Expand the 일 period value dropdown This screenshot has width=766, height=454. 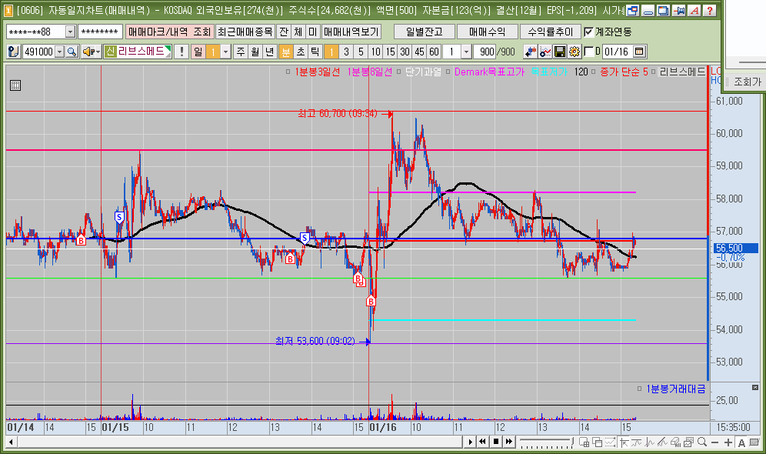click(x=225, y=52)
